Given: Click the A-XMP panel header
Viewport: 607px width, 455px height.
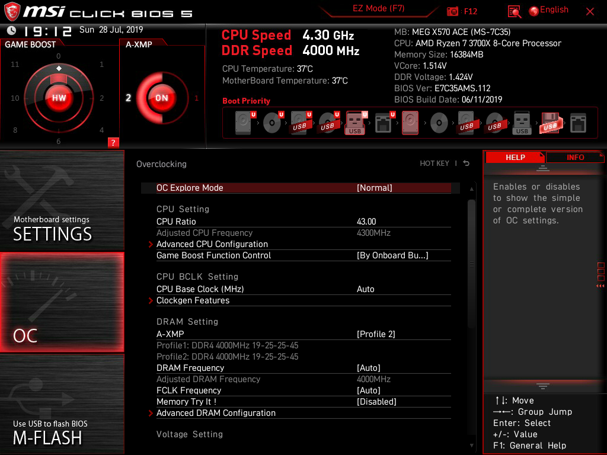Looking at the screenshot, I should coord(139,44).
